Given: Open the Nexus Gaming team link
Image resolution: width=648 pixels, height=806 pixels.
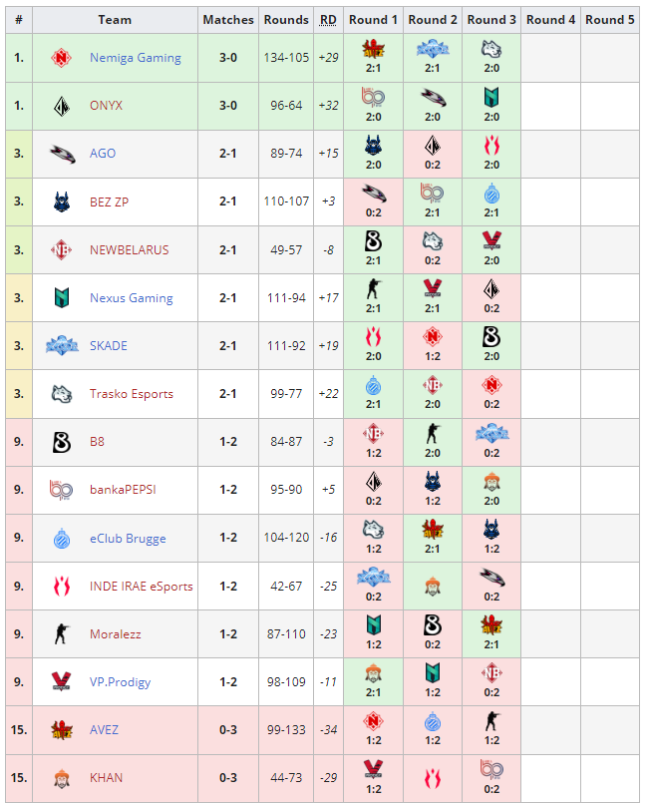Looking at the screenshot, I should [x=131, y=297].
